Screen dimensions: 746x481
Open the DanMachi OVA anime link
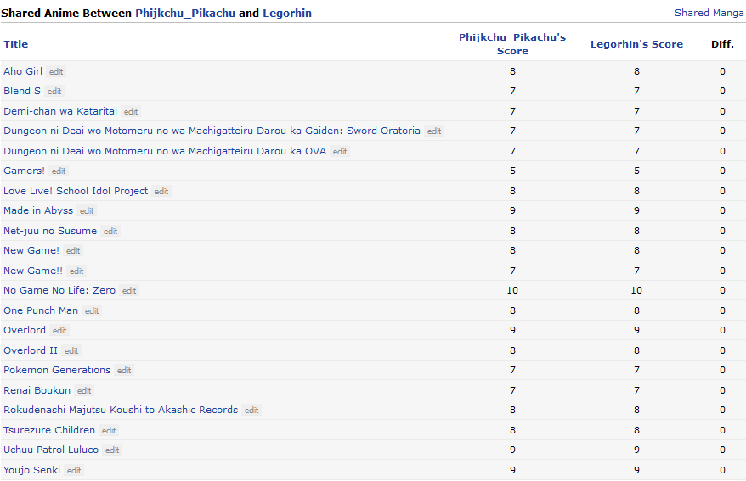click(x=165, y=151)
